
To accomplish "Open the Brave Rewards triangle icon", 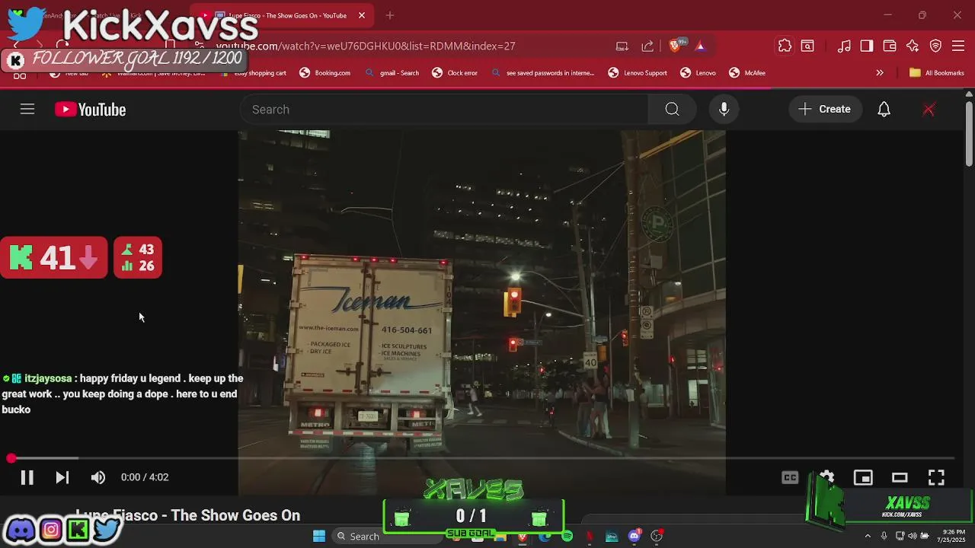I will [700, 46].
